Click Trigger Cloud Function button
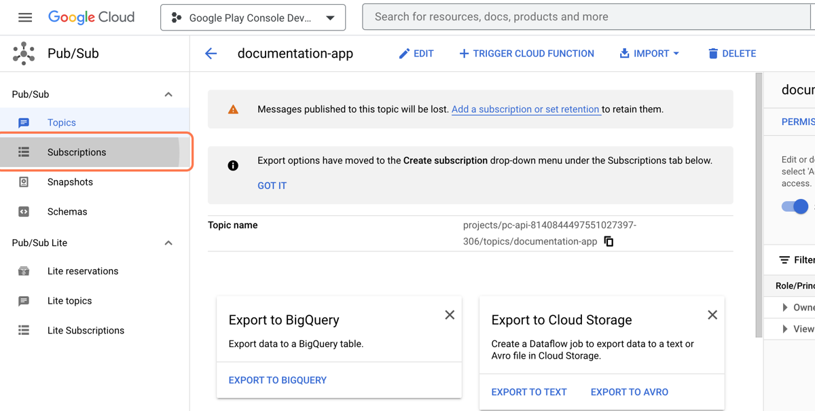Image resolution: width=815 pixels, height=411 pixels. point(526,54)
